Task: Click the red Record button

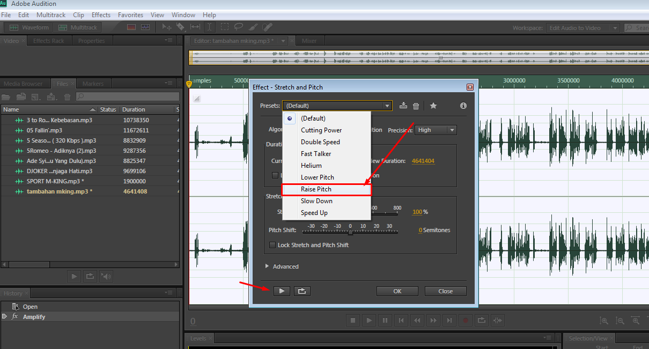Action: coord(466,321)
